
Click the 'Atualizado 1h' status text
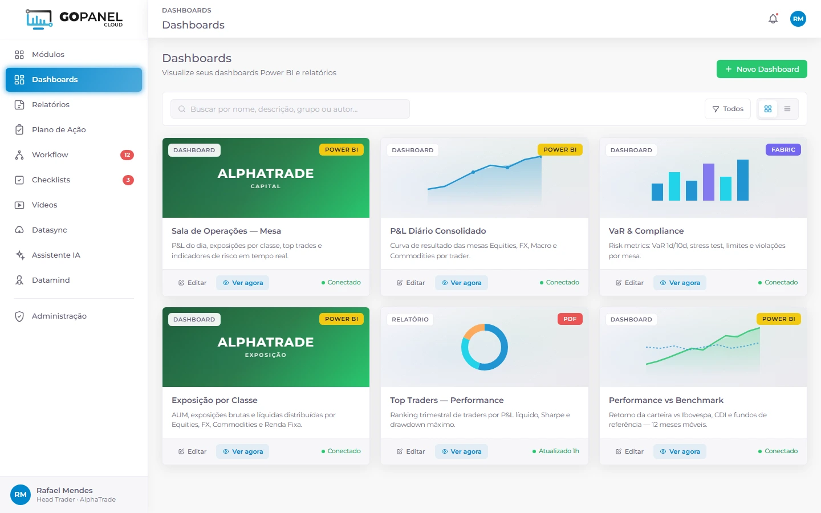pyautogui.click(x=559, y=451)
